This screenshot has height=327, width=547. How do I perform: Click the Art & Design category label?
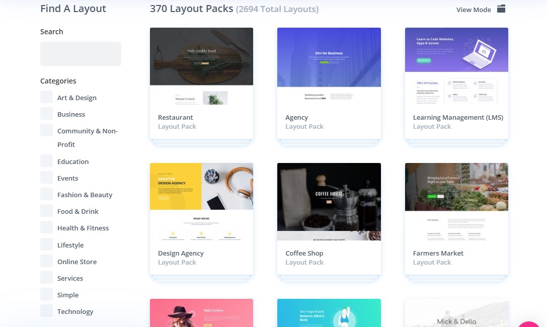click(x=77, y=98)
